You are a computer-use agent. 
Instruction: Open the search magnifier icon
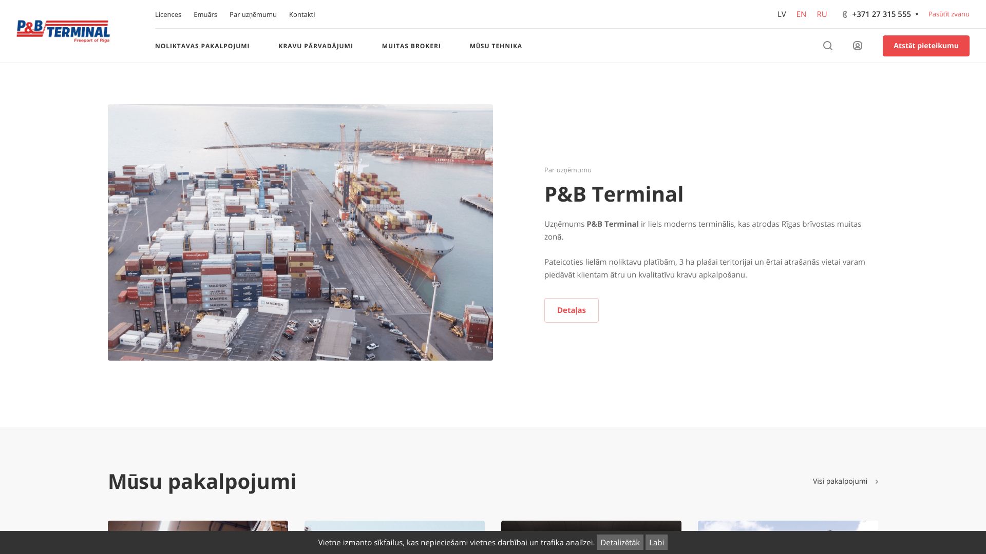828,46
